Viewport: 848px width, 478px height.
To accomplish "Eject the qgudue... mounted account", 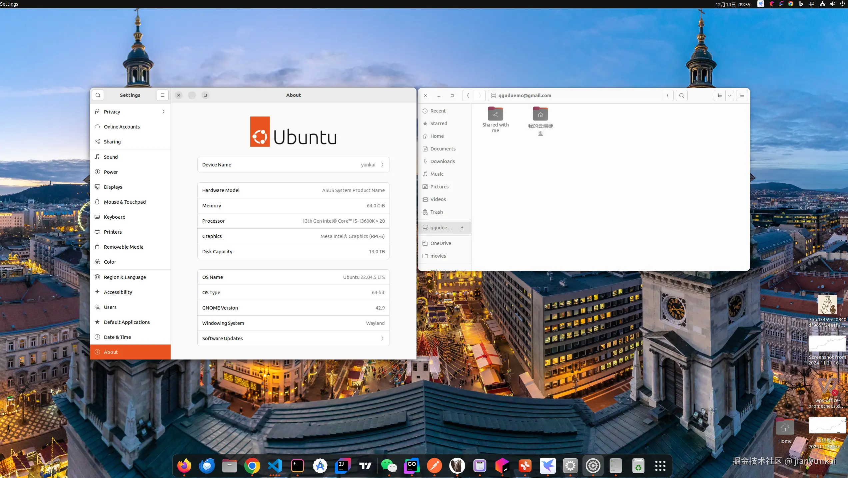I will pos(462,228).
